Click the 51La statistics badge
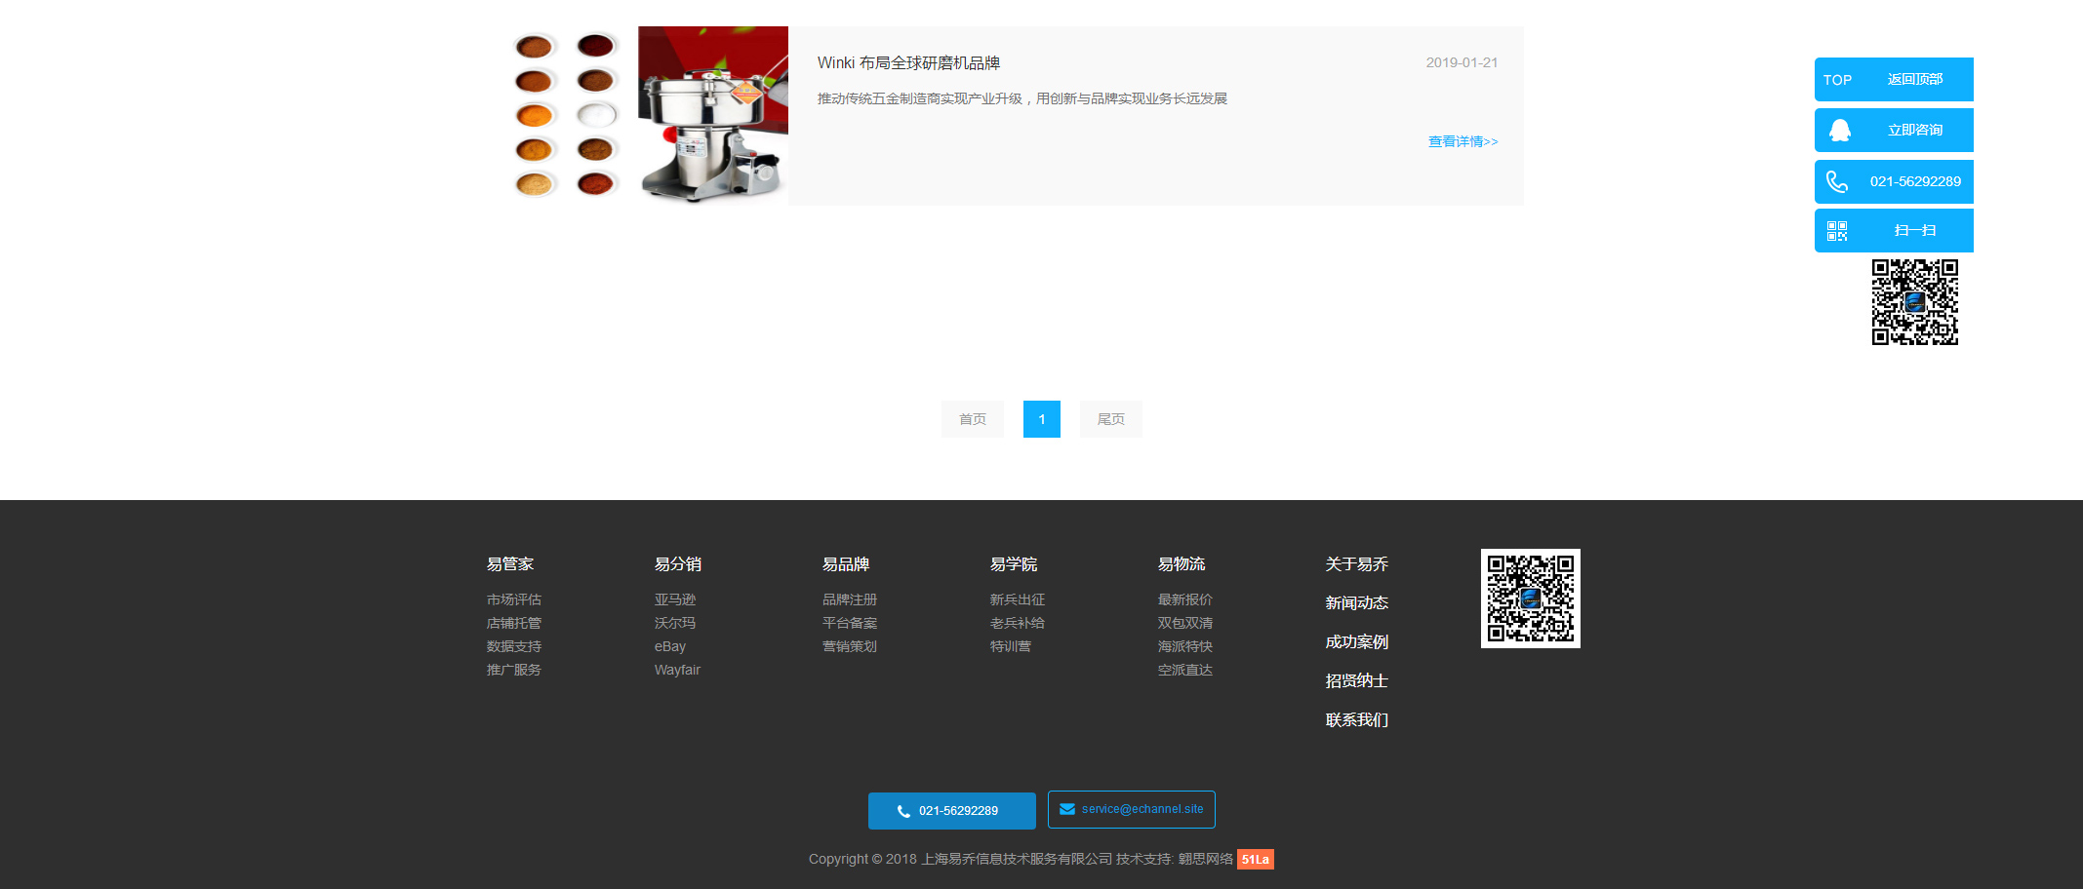 point(1255,859)
